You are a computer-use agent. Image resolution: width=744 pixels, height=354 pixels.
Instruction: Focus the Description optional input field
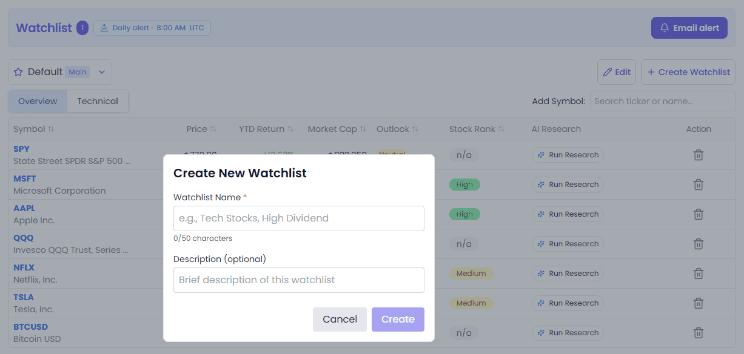click(x=299, y=280)
